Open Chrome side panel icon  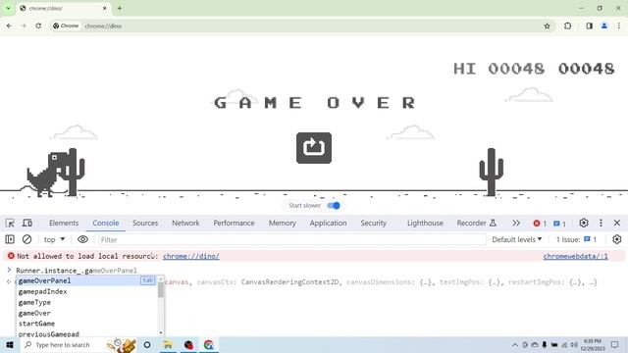click(589, 26)
